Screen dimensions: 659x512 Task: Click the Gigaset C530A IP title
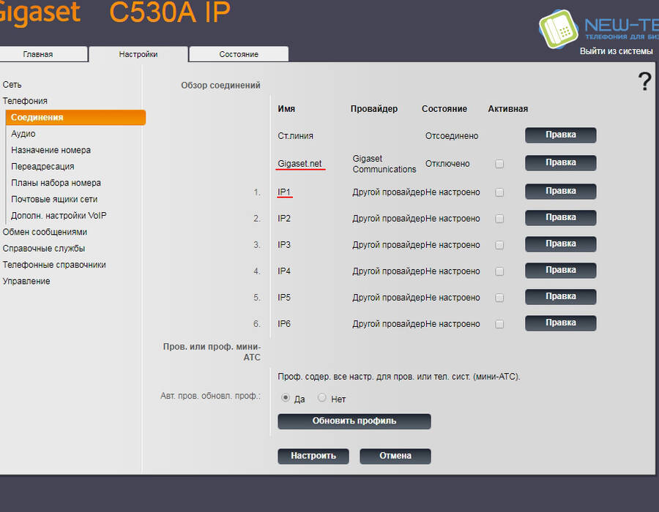[114, 12]
